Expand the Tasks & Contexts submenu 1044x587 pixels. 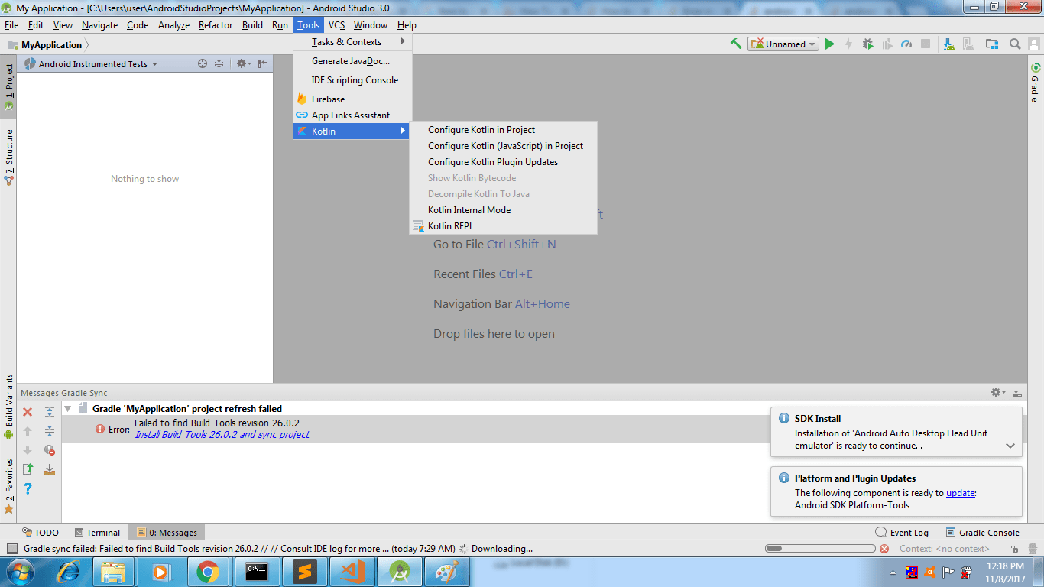[x=352, y=42]
